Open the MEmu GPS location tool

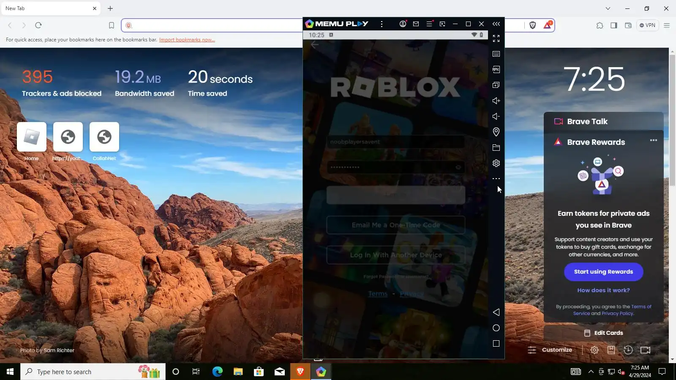click(496, 132)
